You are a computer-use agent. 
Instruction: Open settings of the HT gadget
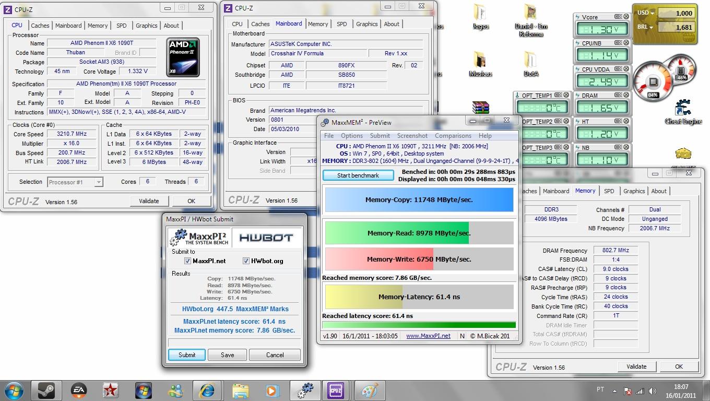[617, 122]
